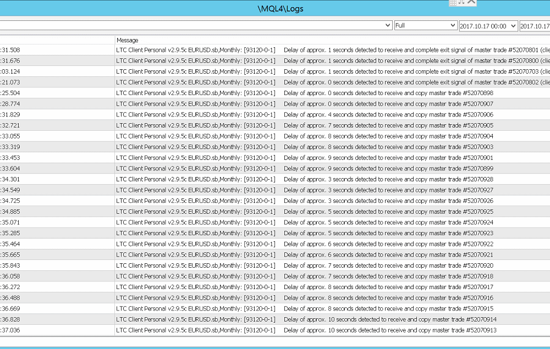
Task: Click the timestamp ending :35.464
Action: 10,244
